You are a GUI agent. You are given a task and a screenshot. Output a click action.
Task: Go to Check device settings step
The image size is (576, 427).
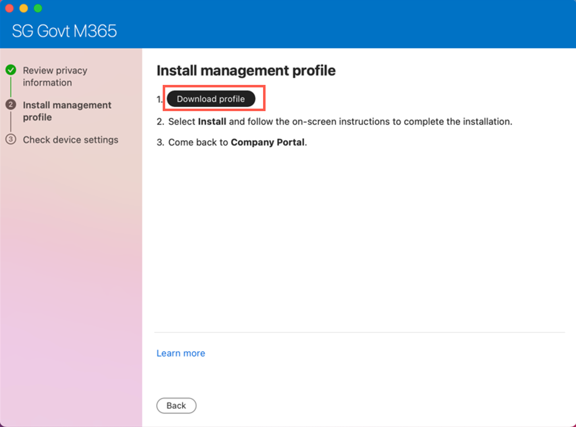pyautogui.click(x=70, y=140)
